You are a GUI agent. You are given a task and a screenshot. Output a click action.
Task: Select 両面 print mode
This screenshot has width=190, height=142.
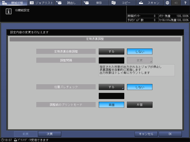tap(111, 105)
